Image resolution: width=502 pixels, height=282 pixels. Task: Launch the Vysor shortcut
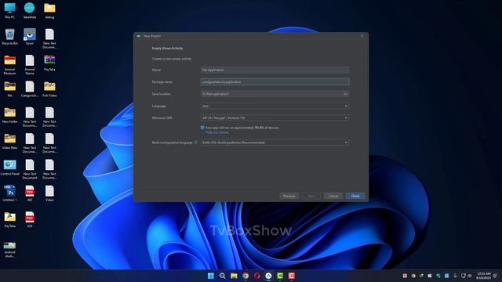[x=30, y=37]
